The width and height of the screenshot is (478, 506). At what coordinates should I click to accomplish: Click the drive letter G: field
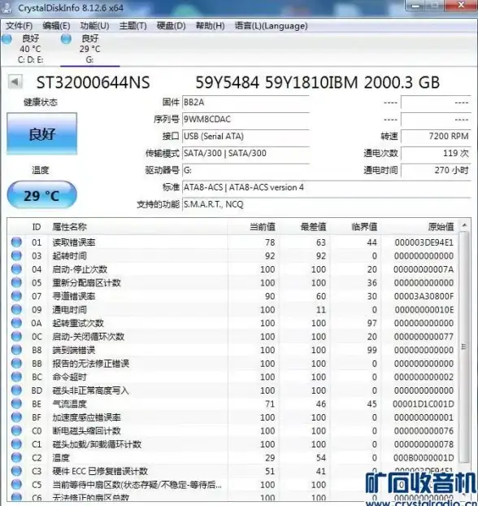pyautogui.click(x=246, y=170)
